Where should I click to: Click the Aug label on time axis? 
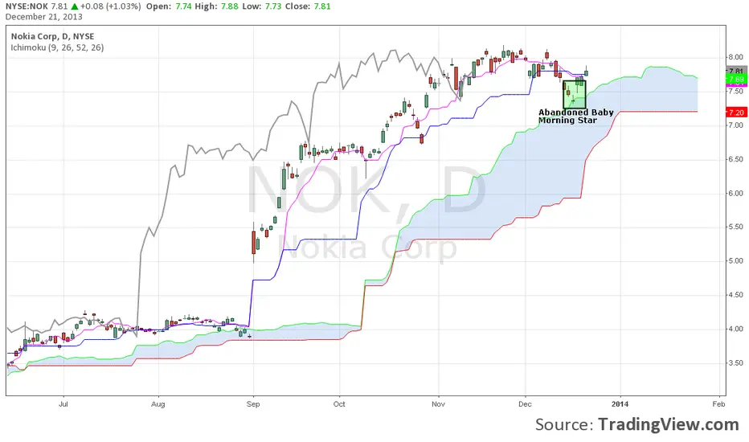(158, 404)
